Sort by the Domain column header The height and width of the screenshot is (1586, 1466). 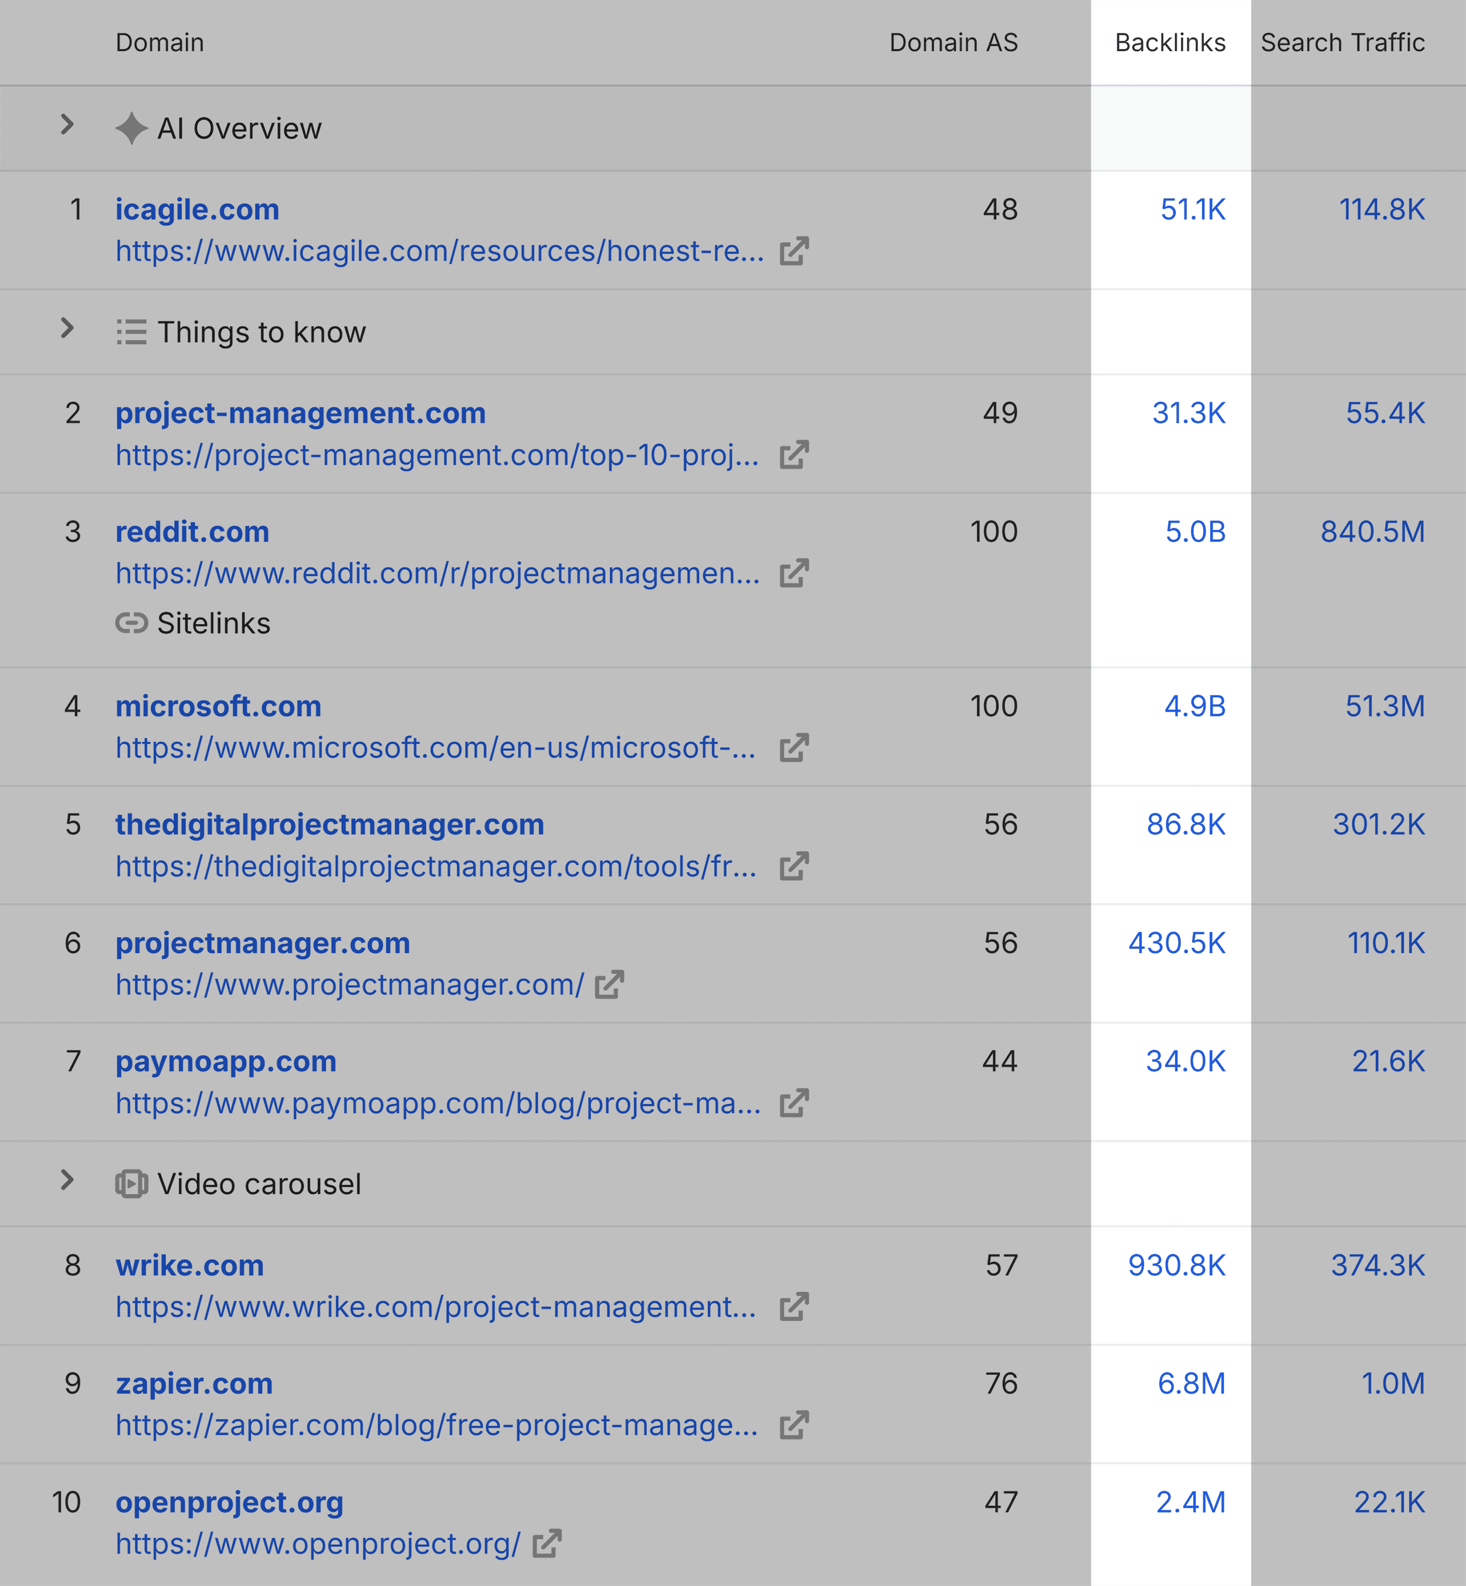(160, 42)
